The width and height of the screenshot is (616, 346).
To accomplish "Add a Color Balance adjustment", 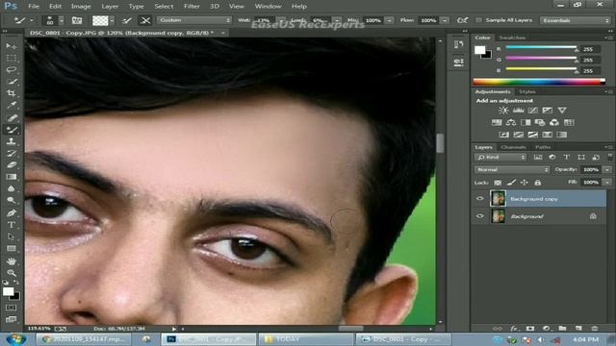I will click(x=511, y=122).
